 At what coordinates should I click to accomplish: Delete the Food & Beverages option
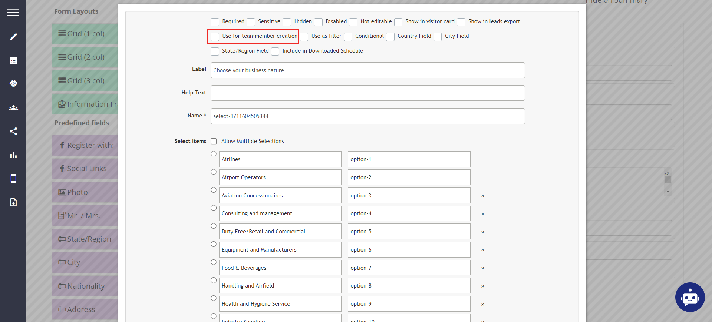[x=482, y=268]
